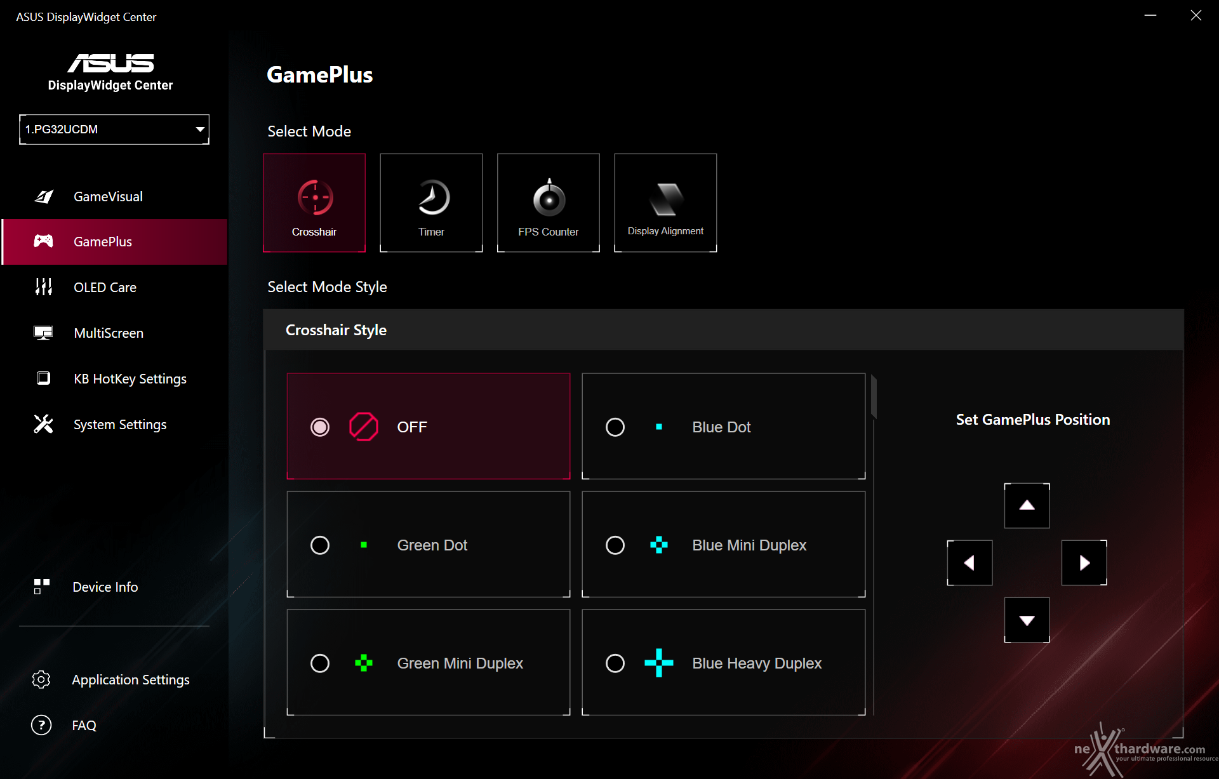Click the System Settings wrench icon
The image size is (1219, 779).
43,424
